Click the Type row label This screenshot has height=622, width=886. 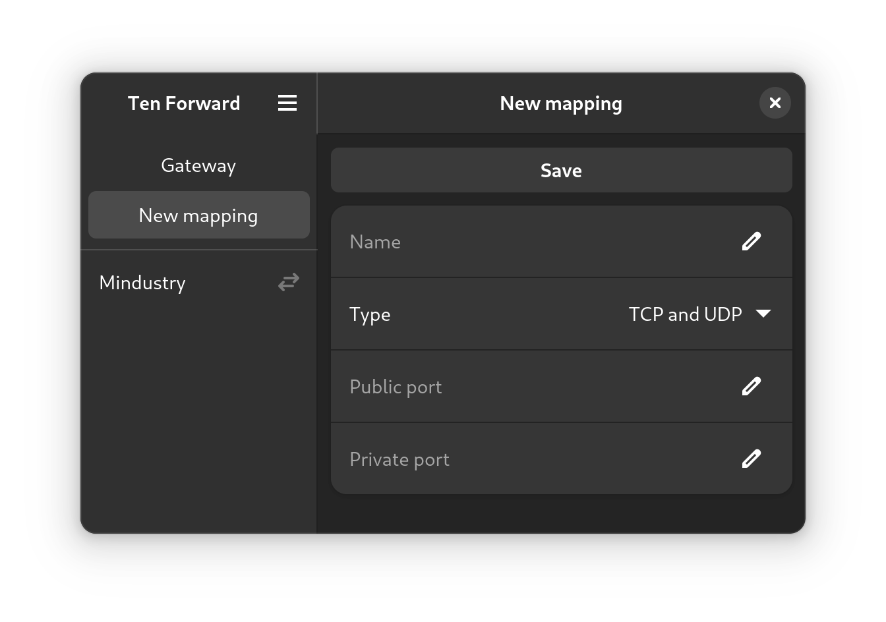[370, 315]
